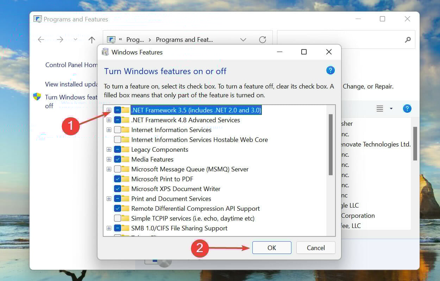This screenshot has width=440, height=281.
Task: Click the Prog... breadcrumb segment
Action: pyautogui.click(x=135, y=40)
